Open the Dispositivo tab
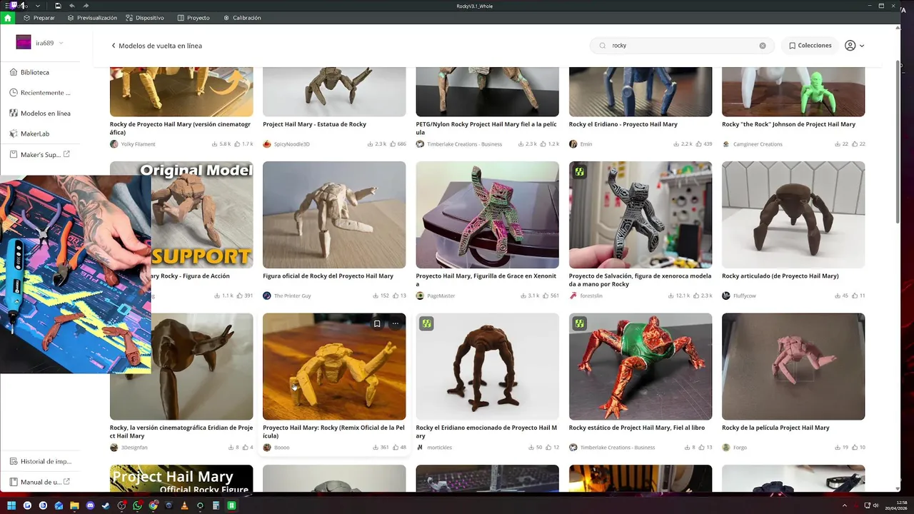 click(x=145, y=18)
